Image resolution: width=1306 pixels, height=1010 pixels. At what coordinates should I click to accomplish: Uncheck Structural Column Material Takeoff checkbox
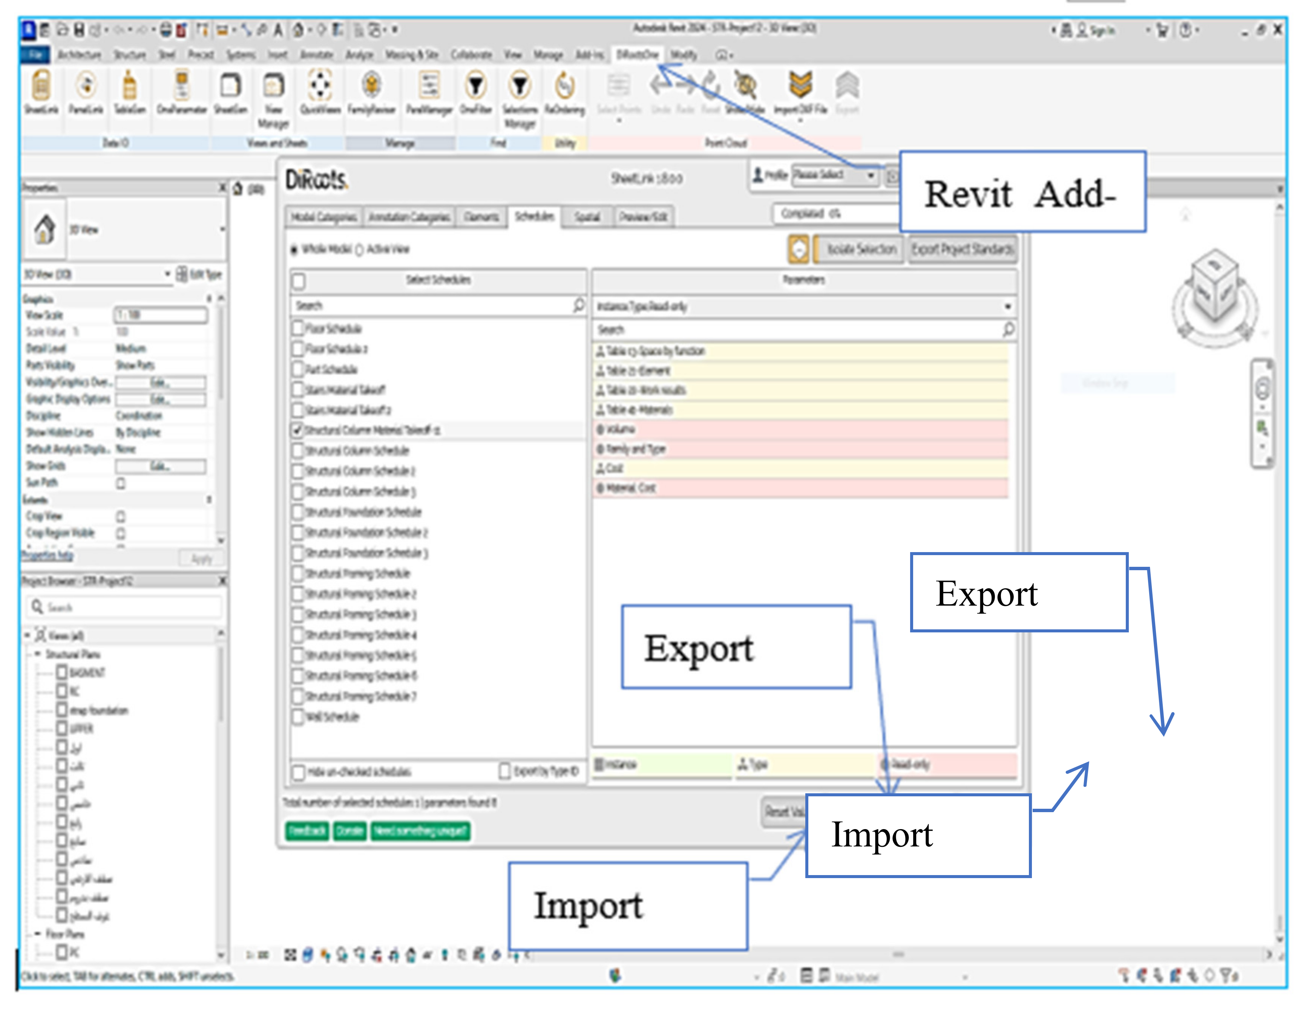[x=298, y=430]
